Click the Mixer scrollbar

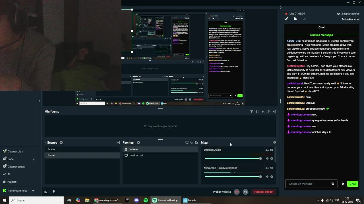[x=275, y=154]
